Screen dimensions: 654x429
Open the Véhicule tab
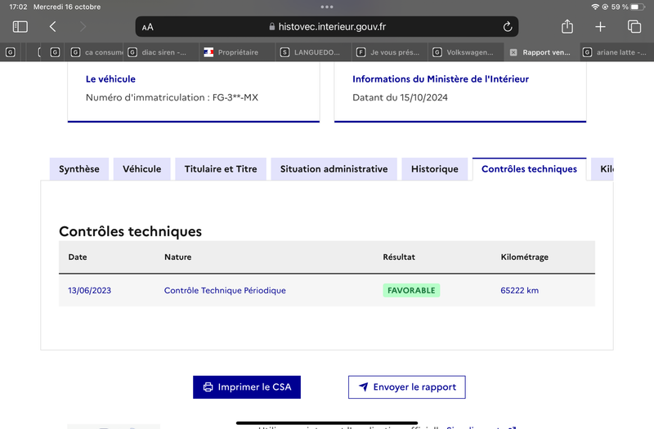pyautogui.click(x=141, y=169)
